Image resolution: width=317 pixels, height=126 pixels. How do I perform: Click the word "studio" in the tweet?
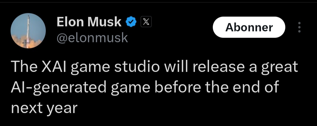(x=138, y=67)
